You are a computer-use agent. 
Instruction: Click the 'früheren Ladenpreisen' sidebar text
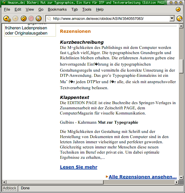[26, 28]
